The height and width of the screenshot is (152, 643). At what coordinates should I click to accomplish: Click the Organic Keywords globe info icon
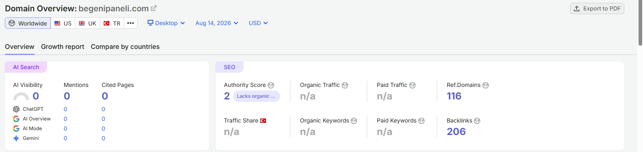pyautogui.click(x=354, y=121)
